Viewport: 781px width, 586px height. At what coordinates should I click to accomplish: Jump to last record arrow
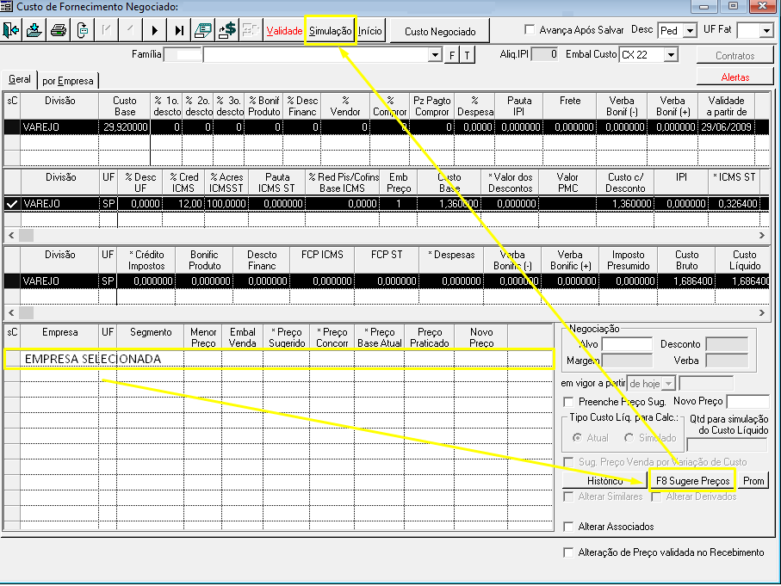pyautogui.click(x=179, y=30)
